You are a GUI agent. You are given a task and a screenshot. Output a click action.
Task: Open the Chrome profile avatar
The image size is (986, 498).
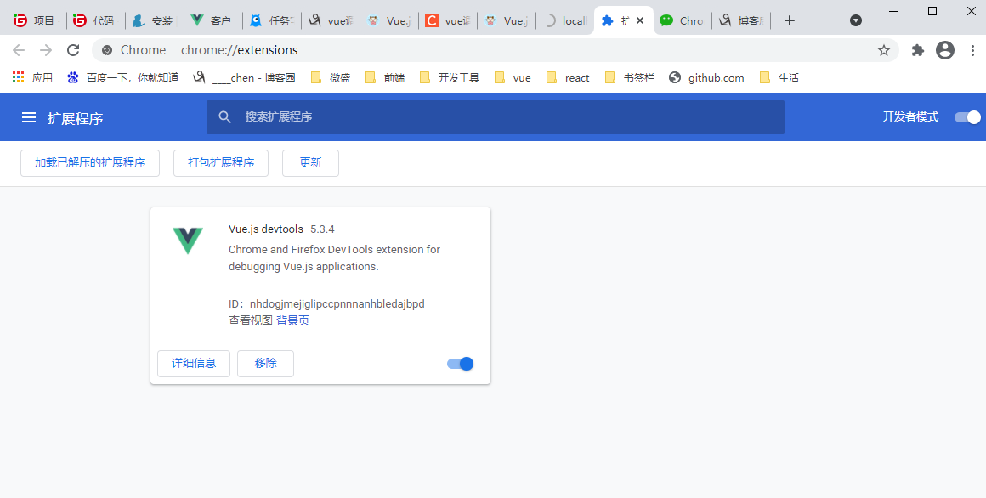pos(945,50)
